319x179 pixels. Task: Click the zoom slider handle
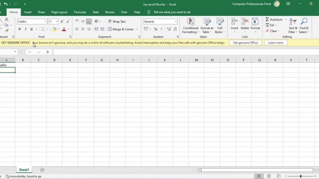[x=301, y=176]
